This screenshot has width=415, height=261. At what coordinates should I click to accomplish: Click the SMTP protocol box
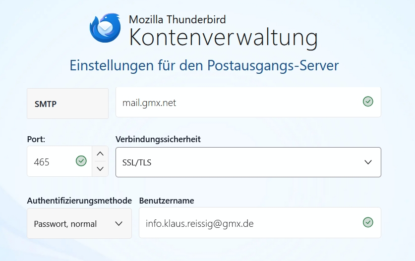pos(68,104)
